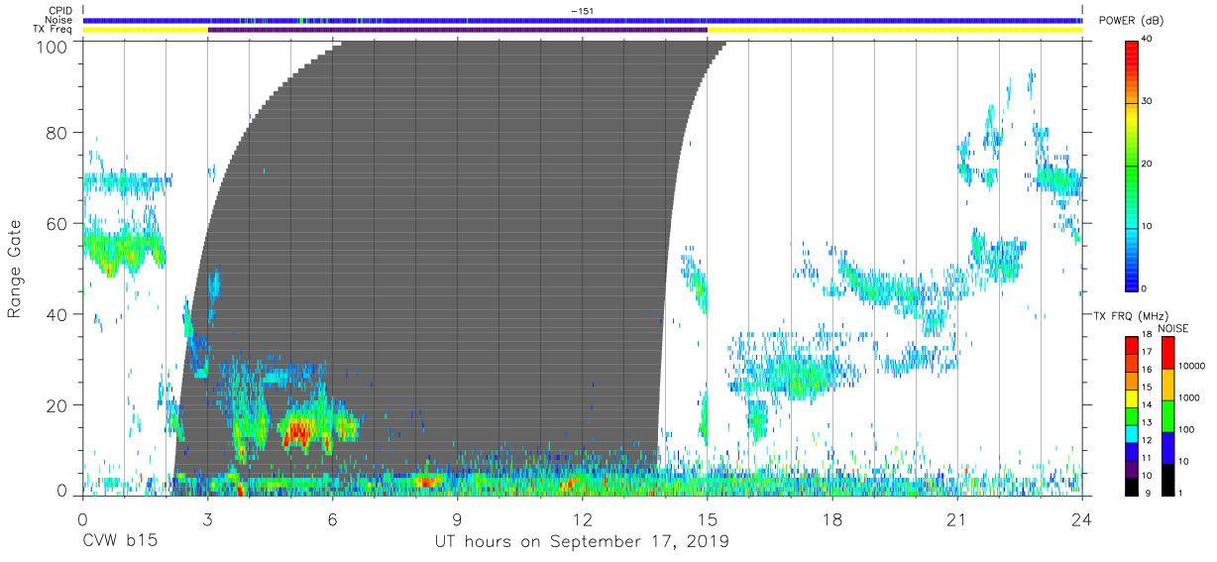Image resolution: width=1217 pixels, height=562 pixels.
Task: Click the NOISE legend title
Action: point(1172,328)
